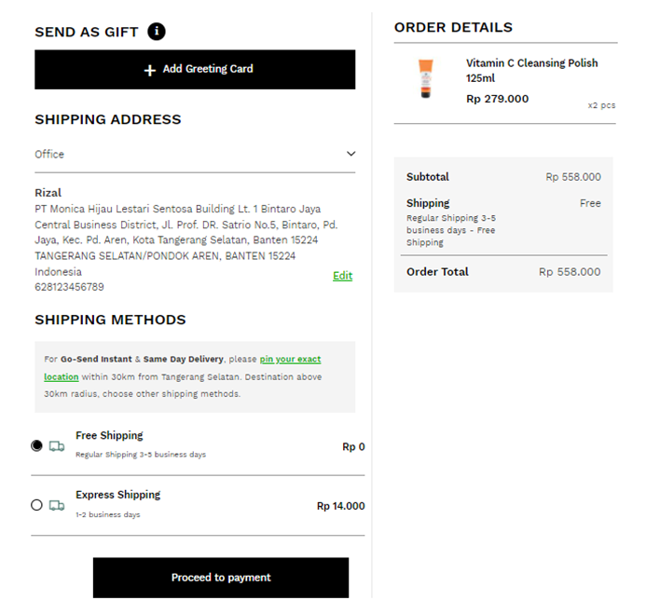Viewport: 646px width, 614px height.
Task: Follow the pin your exact link
Action: (290, 359)
